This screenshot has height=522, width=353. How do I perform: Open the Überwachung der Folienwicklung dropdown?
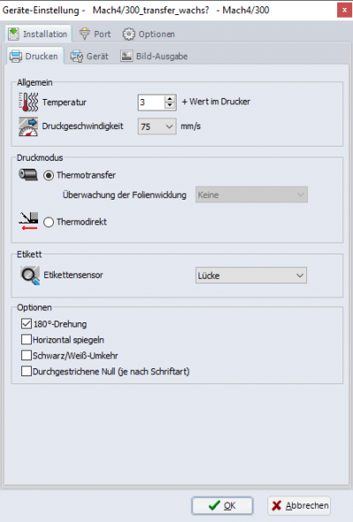pos(252,194)
